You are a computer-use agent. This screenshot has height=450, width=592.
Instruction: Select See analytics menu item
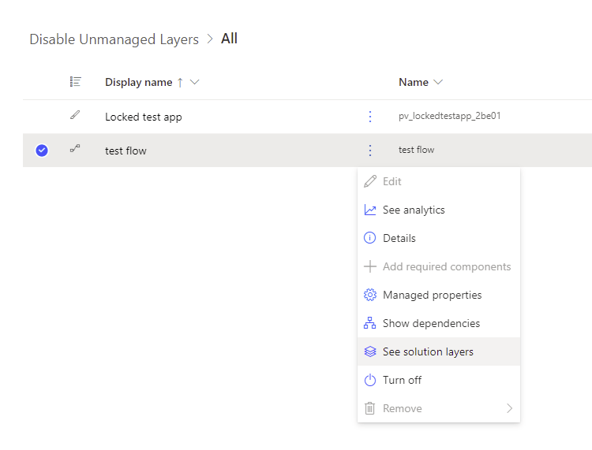(x=439, y=210)
